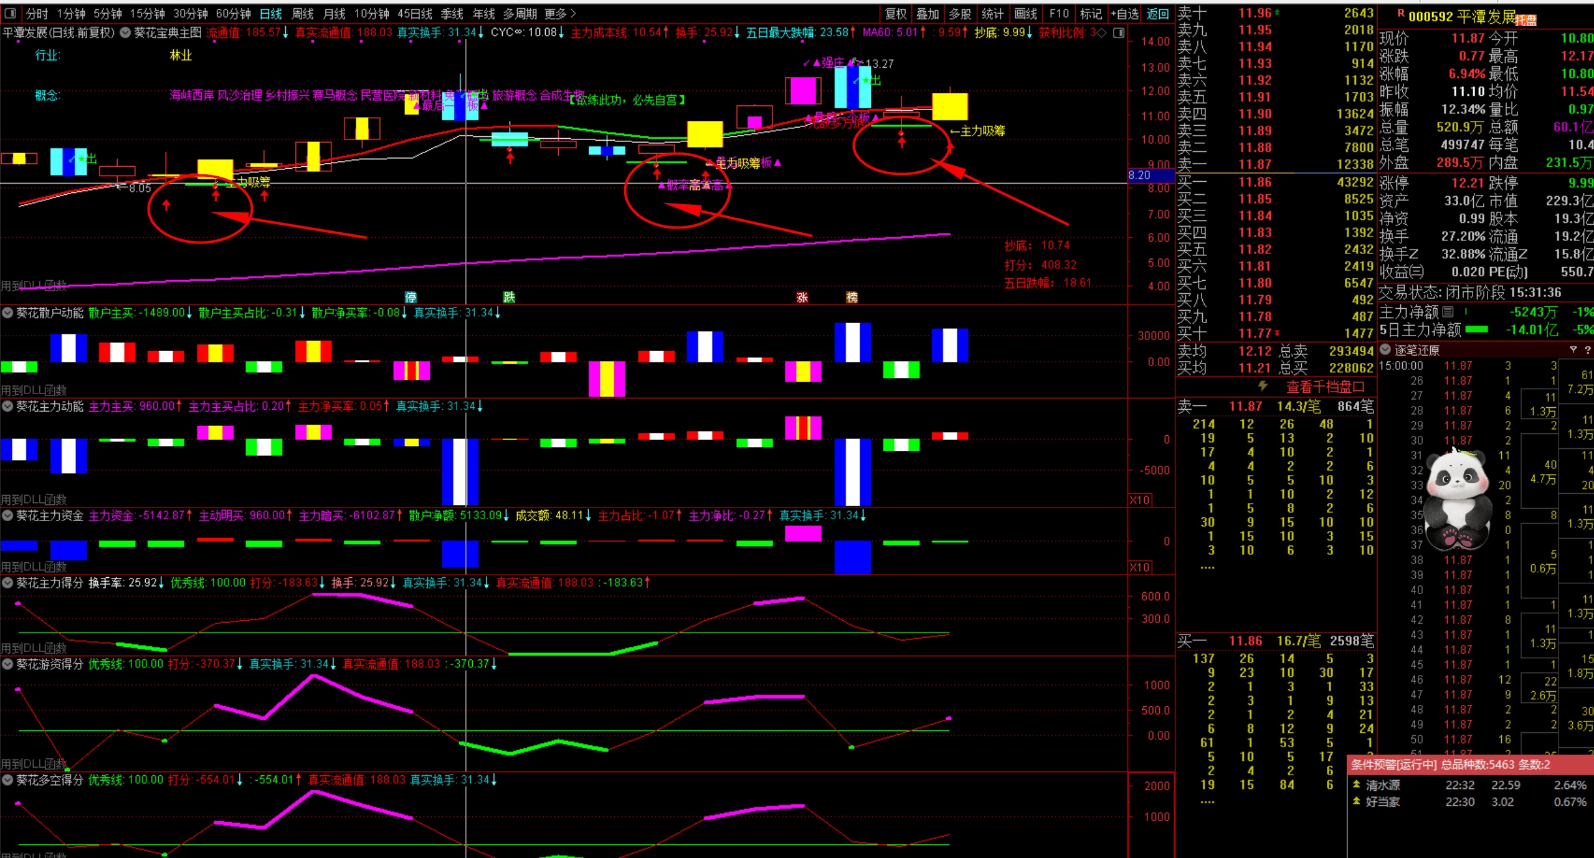Image resolution: width=1594 pixels, height=858 pixels.
Task: Expand the 葵花宝典主图 indicator dropdown
Action: [125, 32]
